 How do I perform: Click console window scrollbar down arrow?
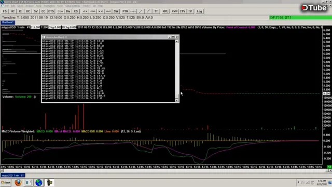[177, 100]
